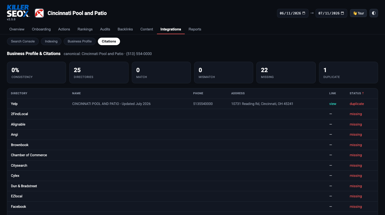Click the 1 Duplicate card
385x215 pixels.
pyautogui.click(x=348, y=73)
